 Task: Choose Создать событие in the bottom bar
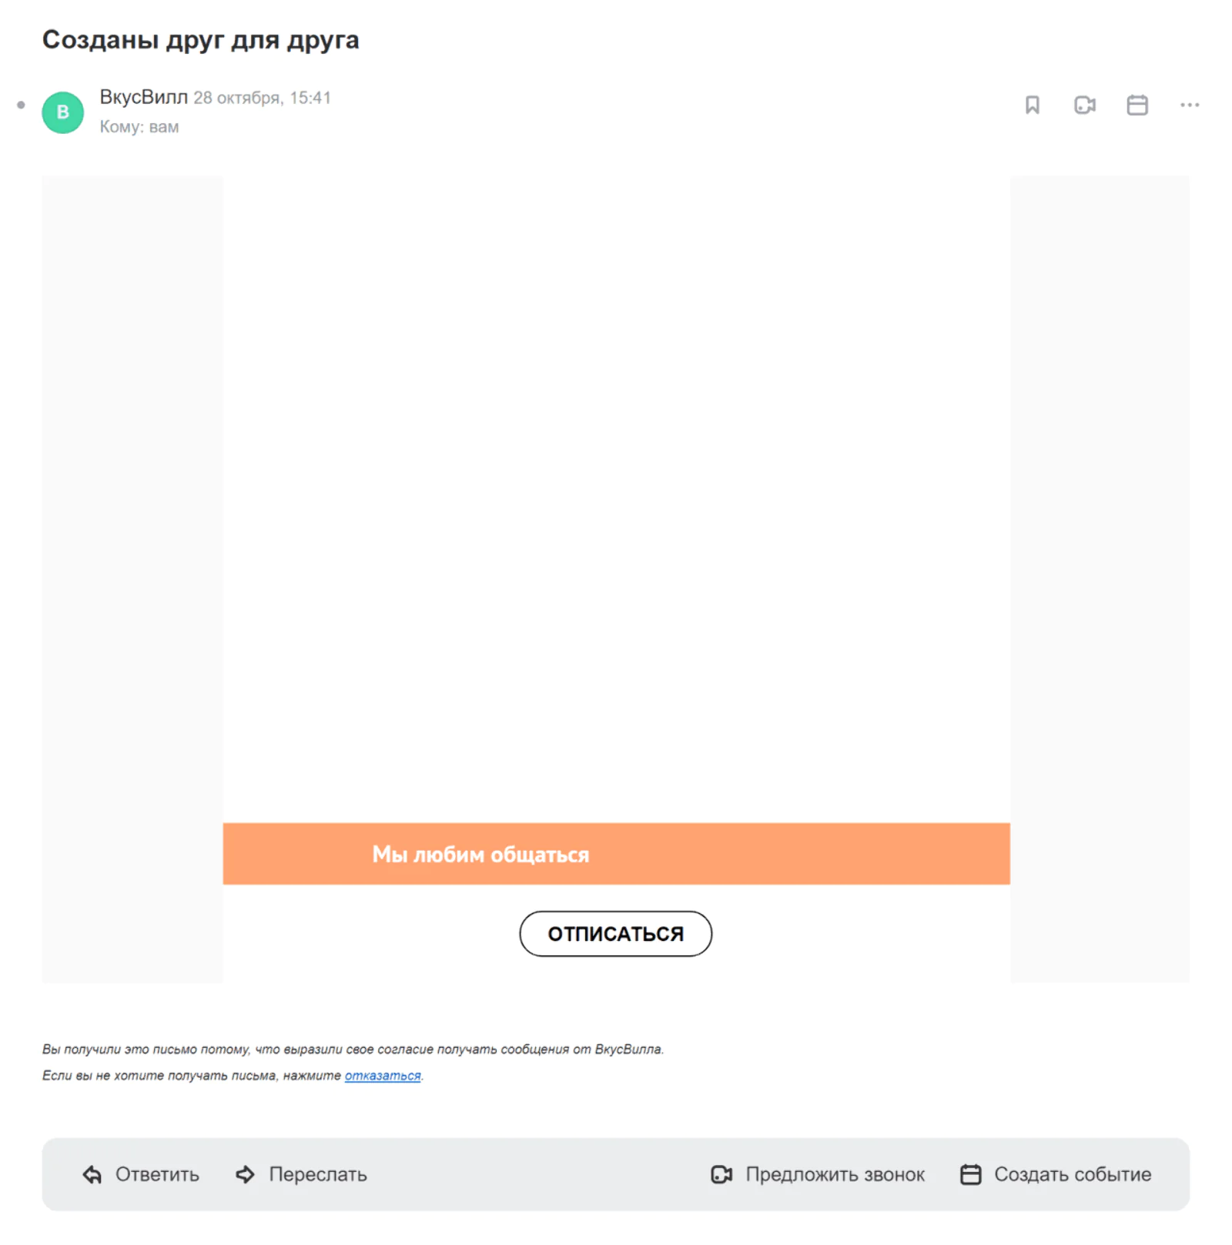[1073, 1173]
